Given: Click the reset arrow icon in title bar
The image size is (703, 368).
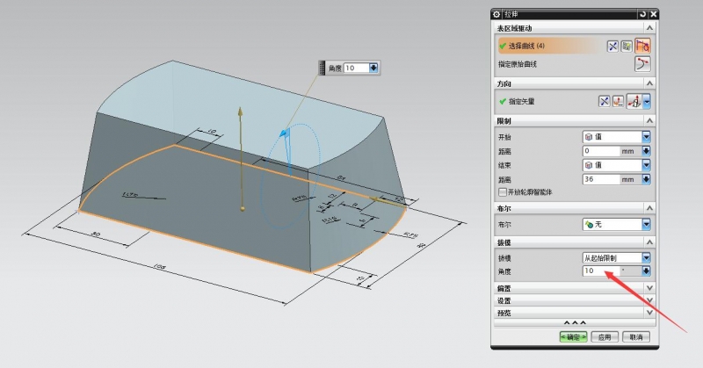Looking at the screenshot, I should pos(642,14).
